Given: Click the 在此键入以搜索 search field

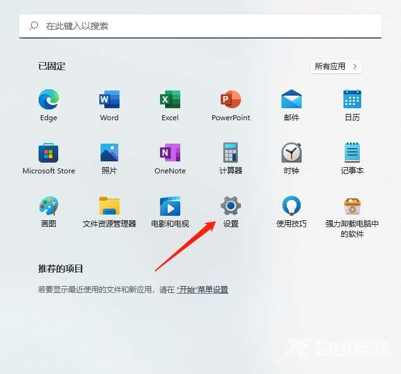Looking at the screenshot, I should 200,26.
